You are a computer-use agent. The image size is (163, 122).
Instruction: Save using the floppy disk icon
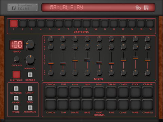[146, 8]
